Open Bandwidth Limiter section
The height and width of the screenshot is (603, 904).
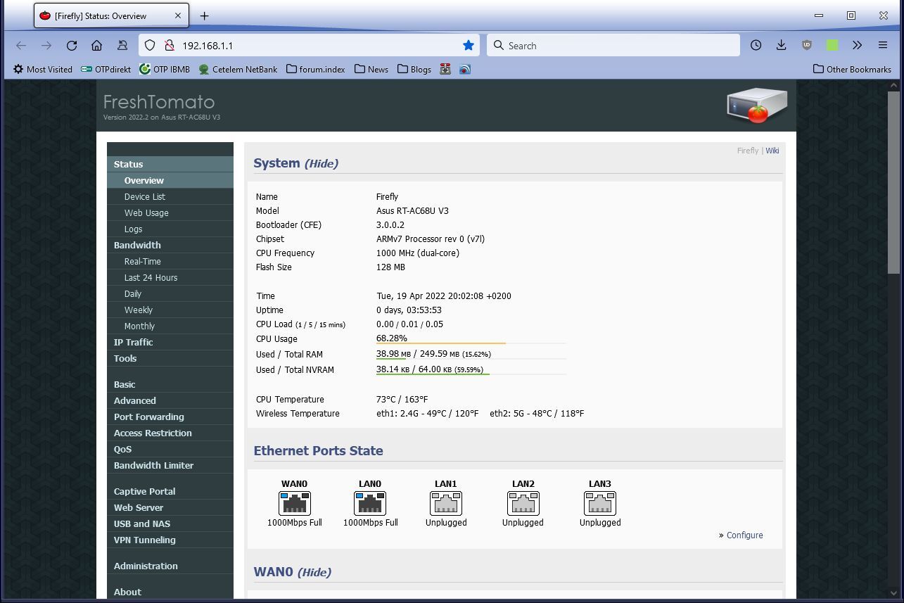[x=170, y=465]
